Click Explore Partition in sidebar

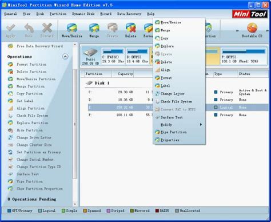tap(28, 123)
